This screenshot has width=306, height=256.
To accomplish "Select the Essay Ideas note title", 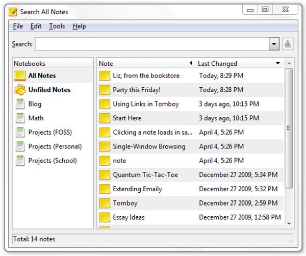I will tap(129, 217).
